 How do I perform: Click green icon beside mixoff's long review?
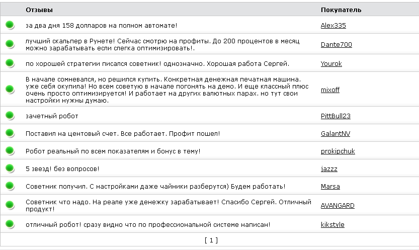[10, 90]
